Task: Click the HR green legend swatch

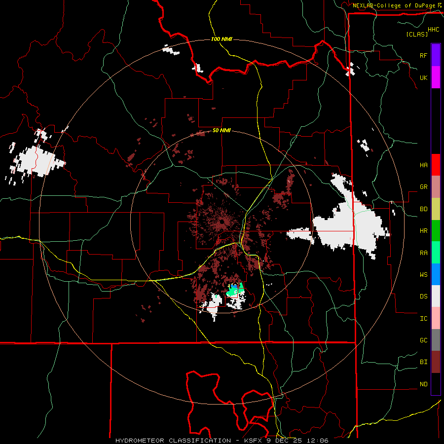Action: (436, 231)
